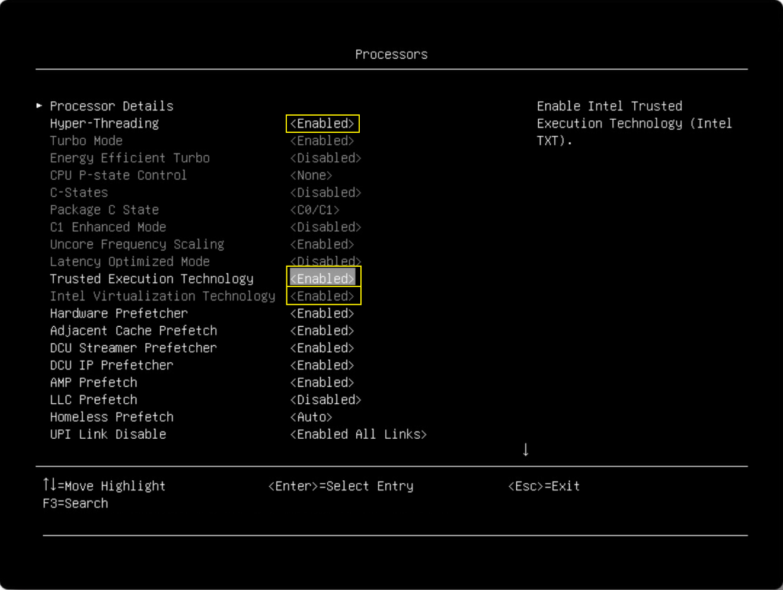Open the Homeless Prefetch Auto selector
783x590 pixels.
point(311,417)
